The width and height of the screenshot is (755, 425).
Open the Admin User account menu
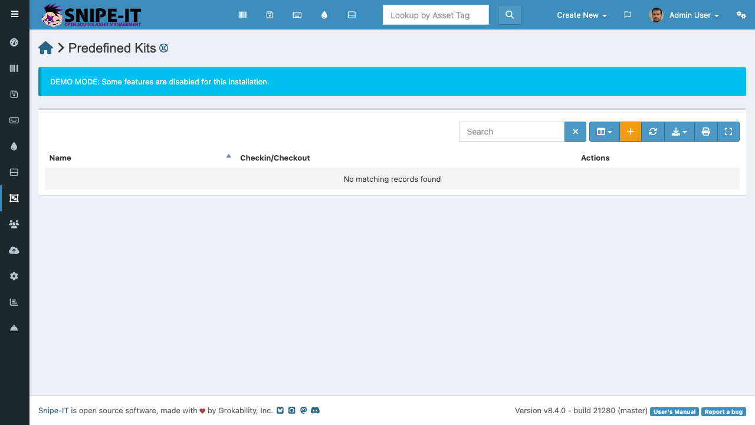point(684,15)
